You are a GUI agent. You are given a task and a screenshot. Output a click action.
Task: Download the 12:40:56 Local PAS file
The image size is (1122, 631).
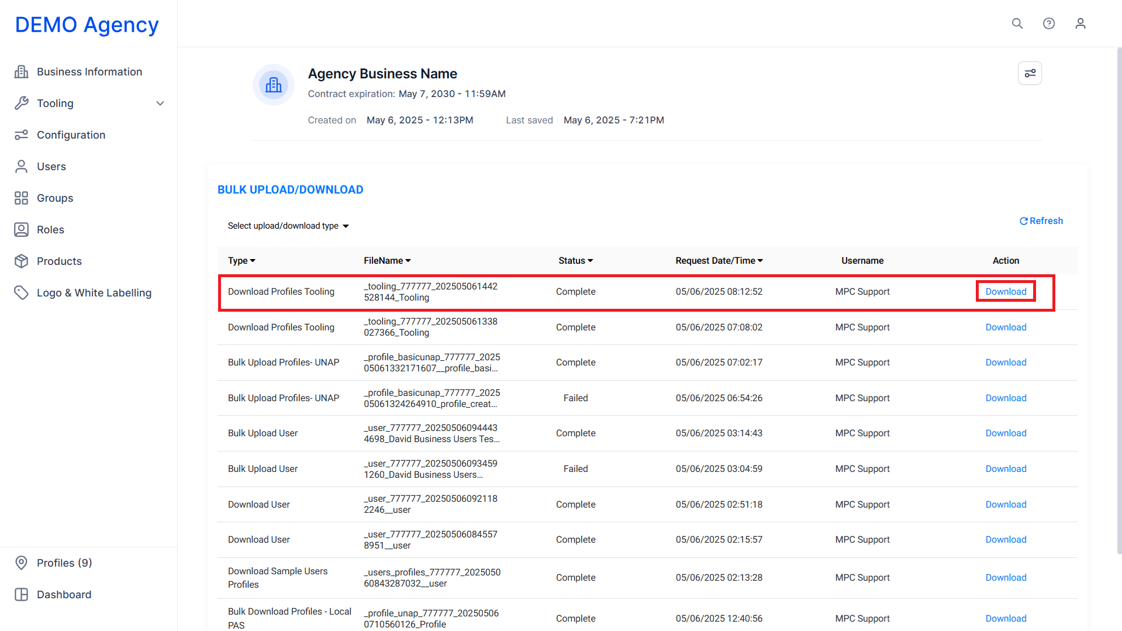(1006, 619)
